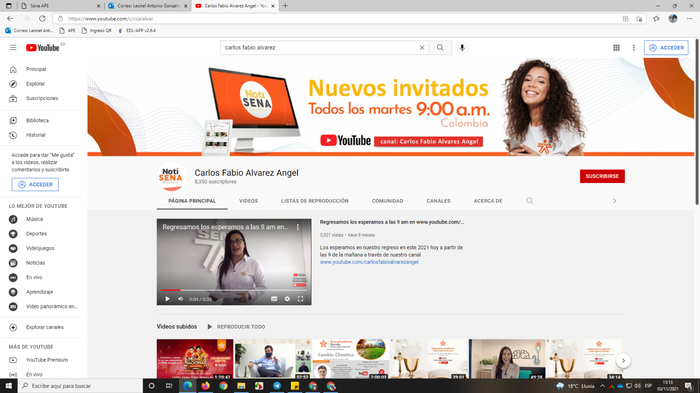Open the YouTube settings three-dot menu

(x=634, y=48)
